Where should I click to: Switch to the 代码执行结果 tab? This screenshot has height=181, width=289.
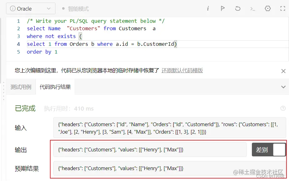tap(55, 87)
